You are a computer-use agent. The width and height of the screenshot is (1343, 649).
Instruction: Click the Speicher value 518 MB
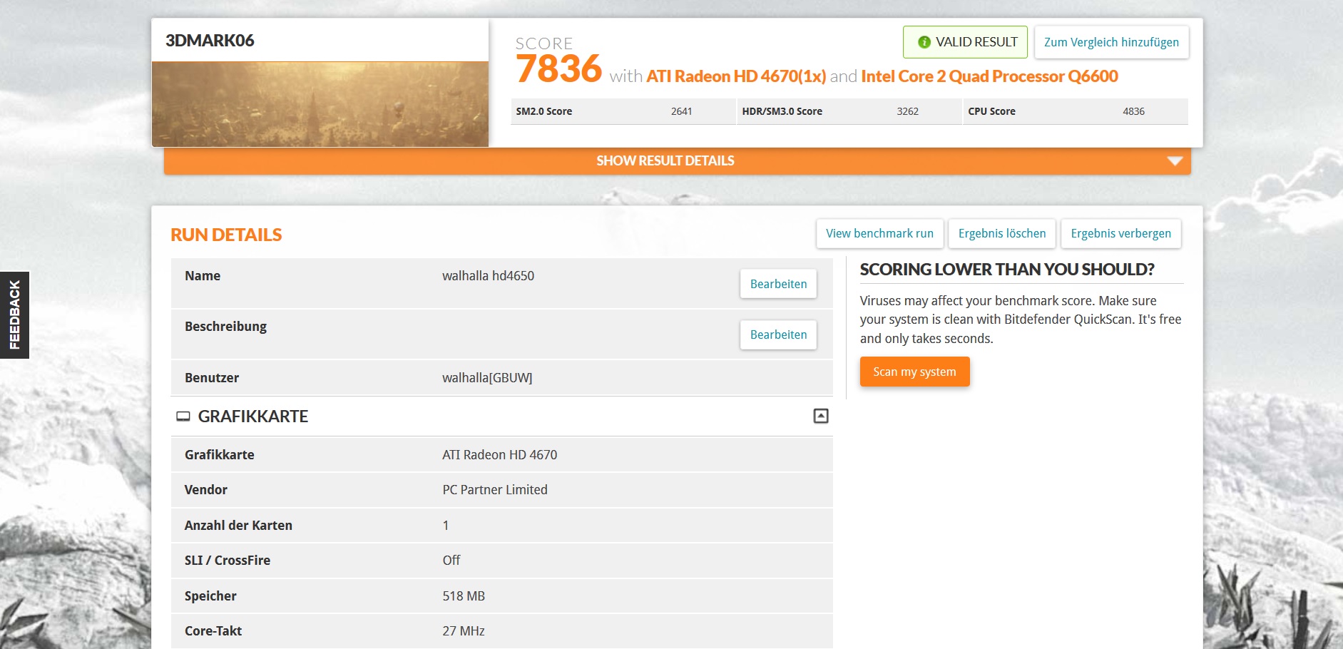(464, 596)
